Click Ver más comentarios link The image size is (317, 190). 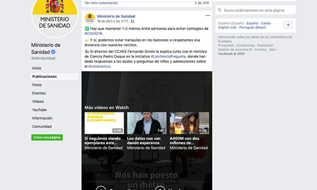101,3
